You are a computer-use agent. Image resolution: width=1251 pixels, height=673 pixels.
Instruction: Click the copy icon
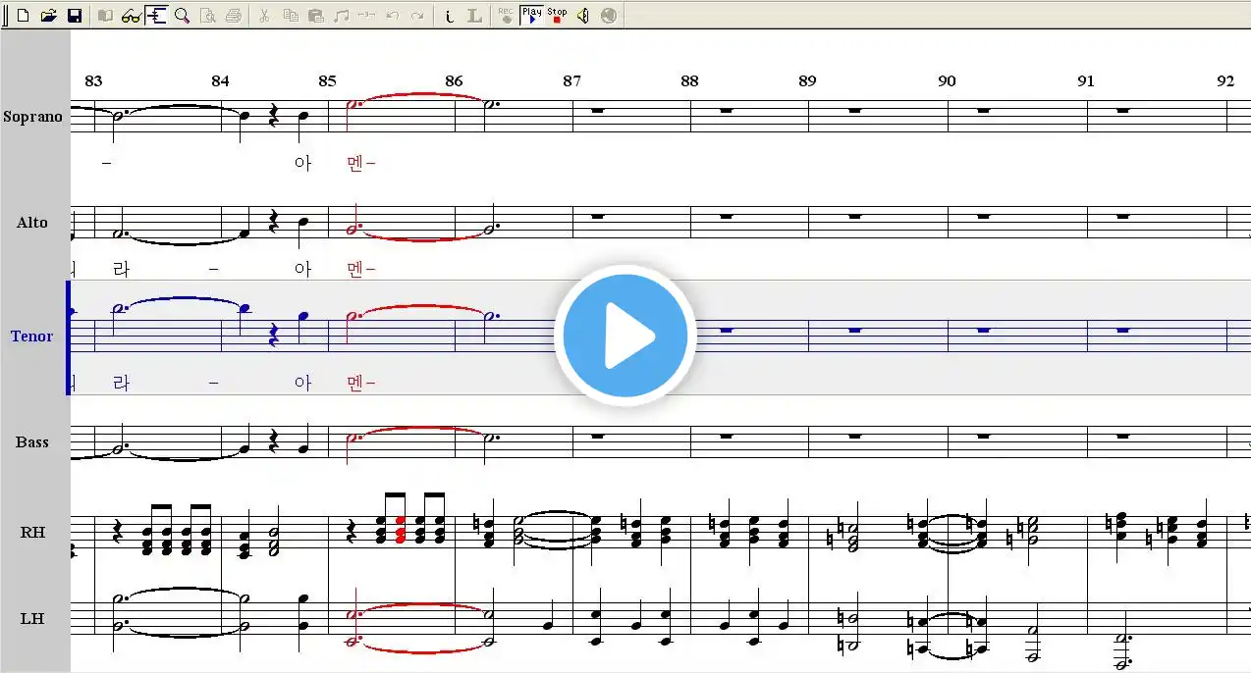tap(290, 16)
